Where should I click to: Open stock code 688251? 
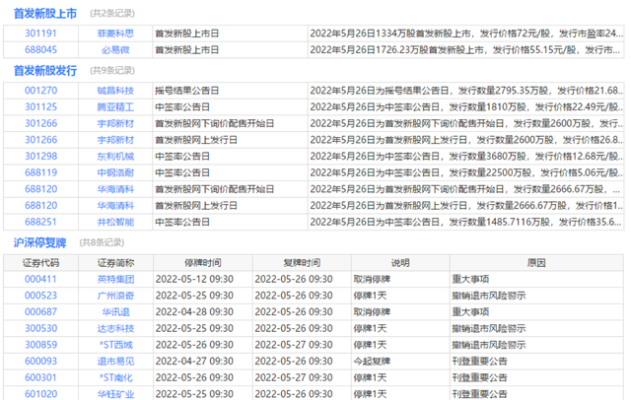coord(40,222)
